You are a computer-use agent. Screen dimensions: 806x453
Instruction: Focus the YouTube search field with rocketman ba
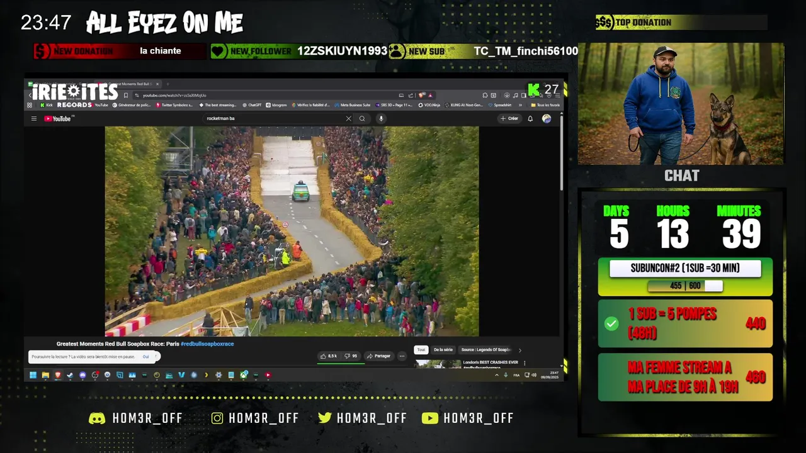pos(274,118)
